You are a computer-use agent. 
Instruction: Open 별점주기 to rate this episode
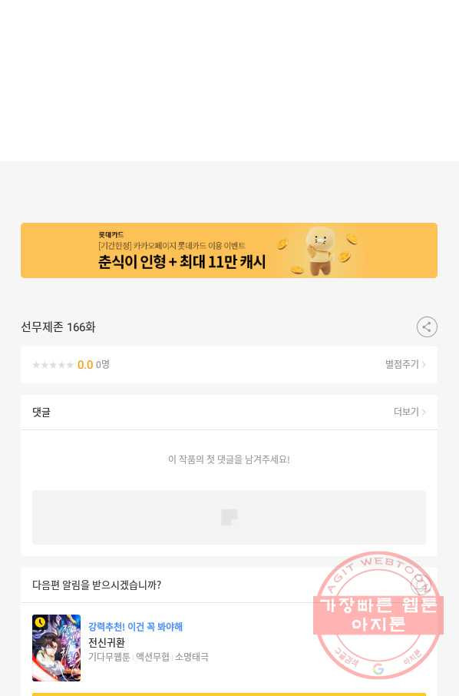405,364
